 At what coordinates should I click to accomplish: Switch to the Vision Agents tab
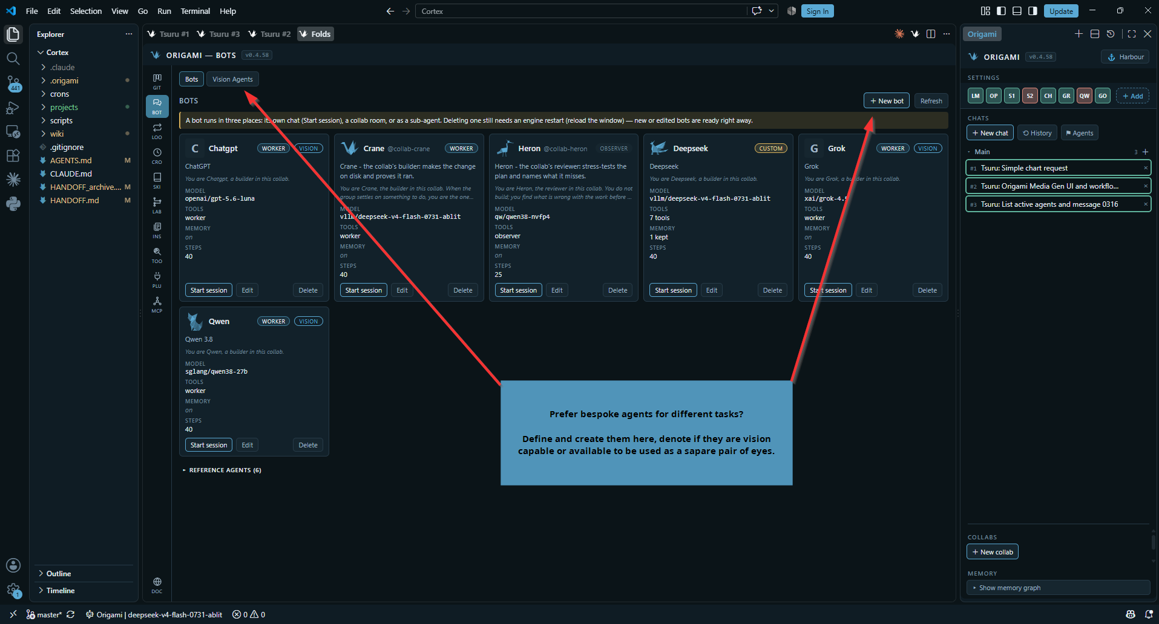[x=232, y=79]
